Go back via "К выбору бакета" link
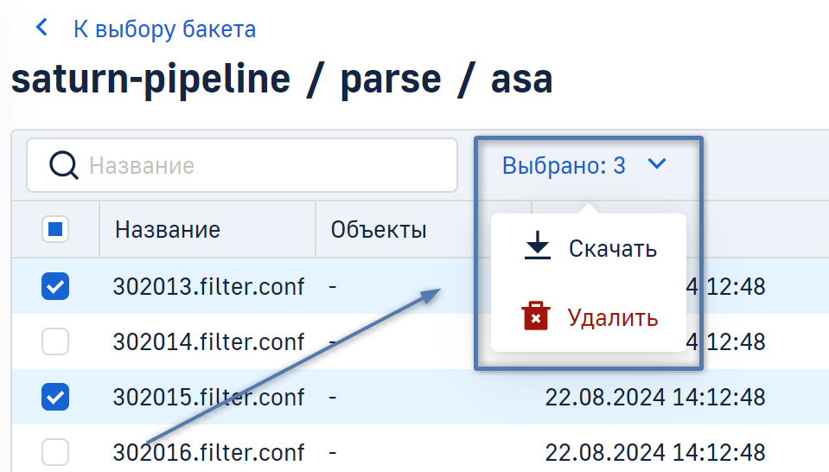The height and width of the screenshot is (472, 829). point(164,29)
